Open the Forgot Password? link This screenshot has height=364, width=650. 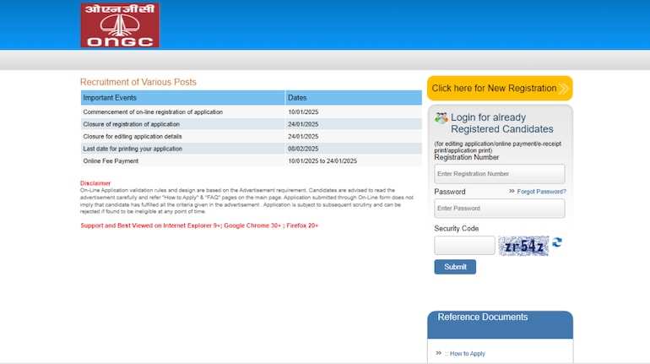click(x=541, y=192)
